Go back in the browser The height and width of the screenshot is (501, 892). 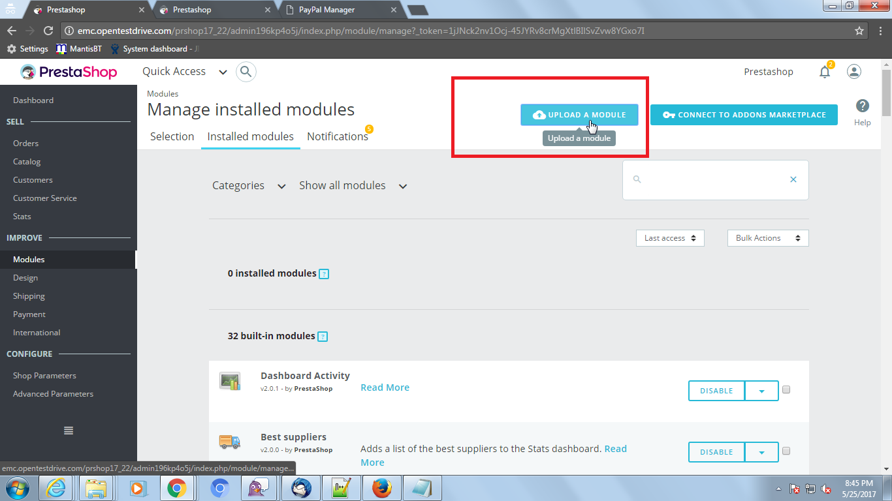click(12, 31)
